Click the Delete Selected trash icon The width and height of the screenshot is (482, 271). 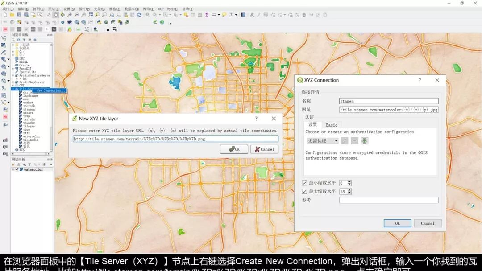(x=304, y=15)
